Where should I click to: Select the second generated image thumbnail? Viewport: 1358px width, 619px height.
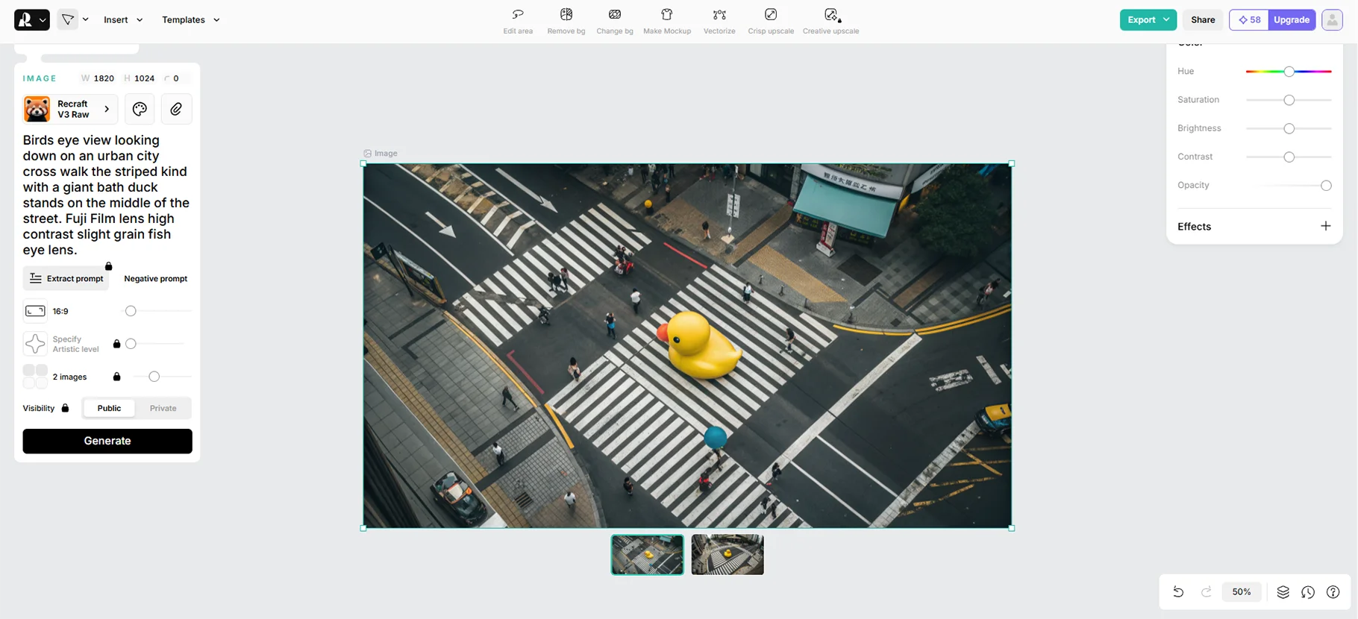point(727,554)
